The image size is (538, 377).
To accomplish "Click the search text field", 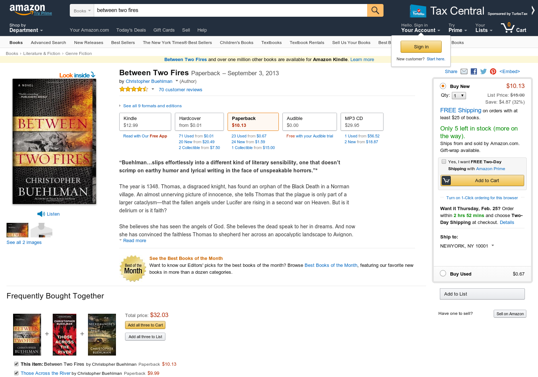I will click(x=230, y=11).
